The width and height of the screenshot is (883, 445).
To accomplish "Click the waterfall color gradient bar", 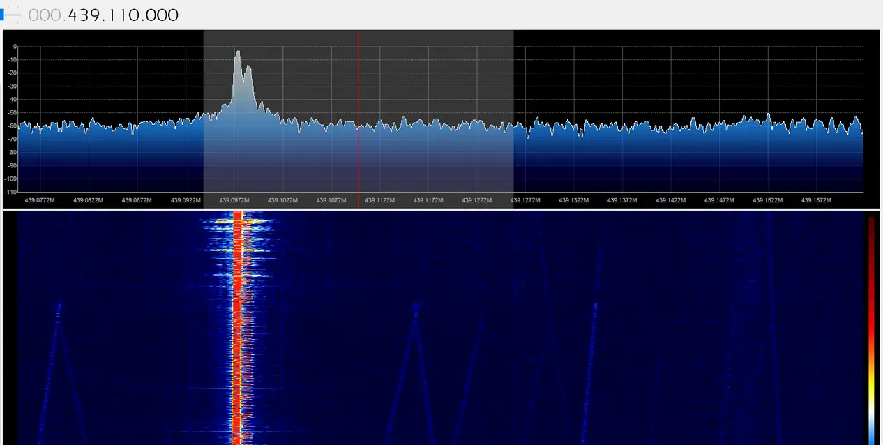I will click(x=871, y=328).
